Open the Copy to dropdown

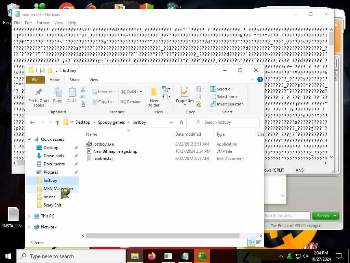click(104, 102)
